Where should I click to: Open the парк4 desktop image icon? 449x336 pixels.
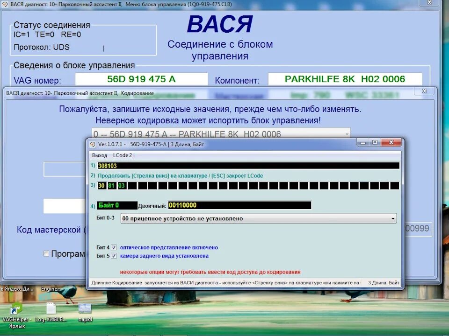coord(85,312)
